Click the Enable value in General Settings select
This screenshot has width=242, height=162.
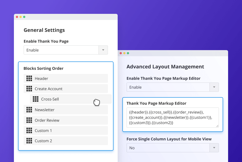point(33,50)
